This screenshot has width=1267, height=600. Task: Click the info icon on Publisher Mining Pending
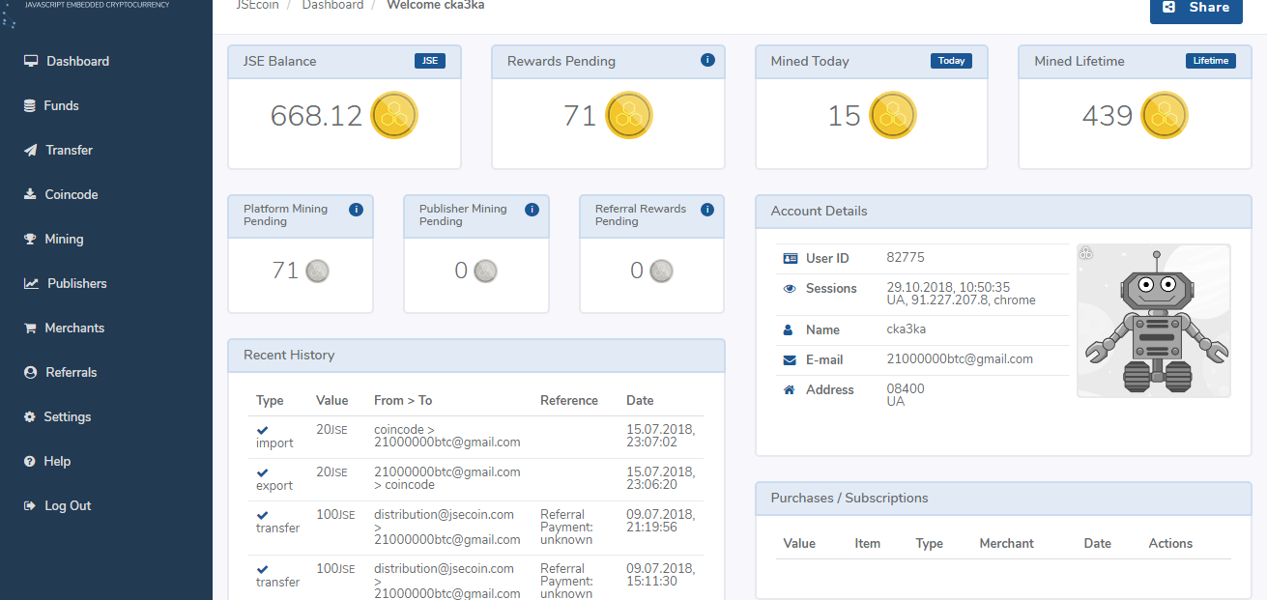(532, 209)
